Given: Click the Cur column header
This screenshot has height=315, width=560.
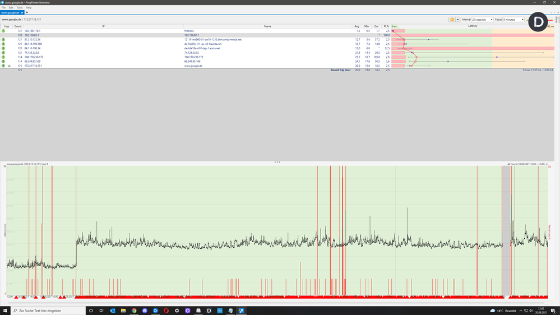Looking at the screenshot, I should [x=377, y=26].
